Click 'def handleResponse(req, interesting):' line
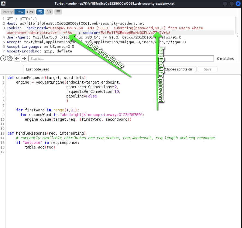Viewport: 242px width, 228px height. point(48,133)
